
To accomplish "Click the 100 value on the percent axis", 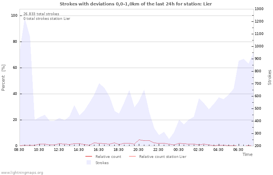I will [x=14, y=16].
